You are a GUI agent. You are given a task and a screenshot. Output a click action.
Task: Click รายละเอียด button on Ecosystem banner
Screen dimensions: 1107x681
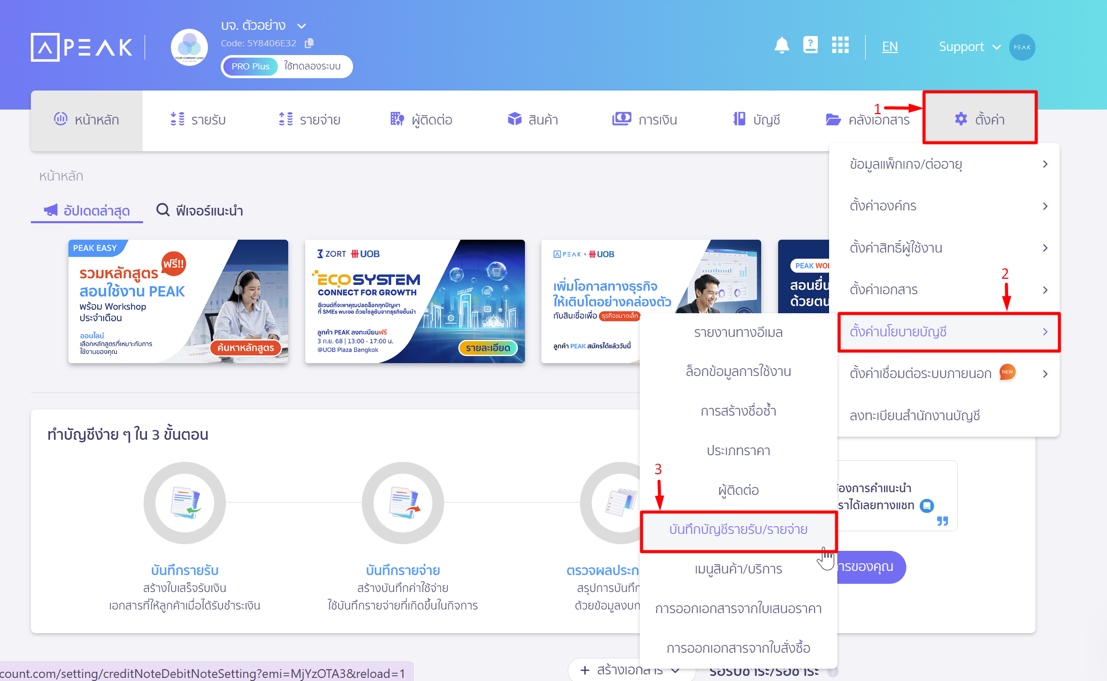(x=487, y=348)
